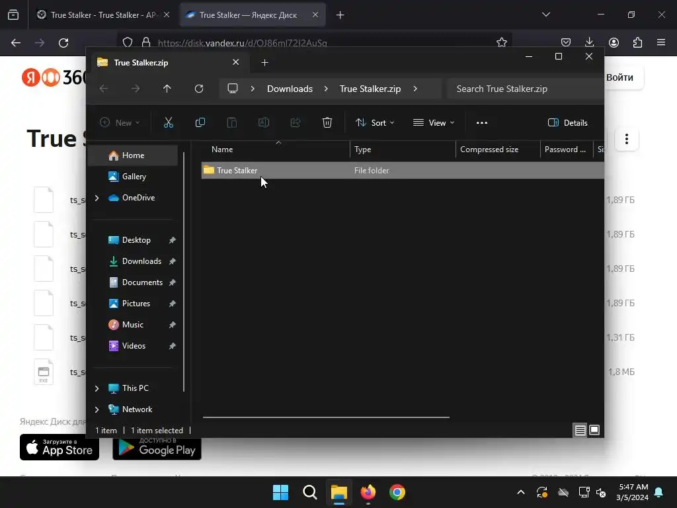This screenshot has height=508, width=677.
Task: Open OneDrive in the navigation pane
Action: click(138, 197)
